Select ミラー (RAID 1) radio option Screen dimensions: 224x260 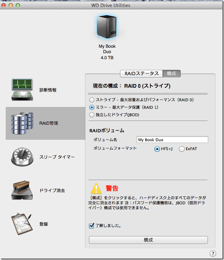(x=92, y=107)
